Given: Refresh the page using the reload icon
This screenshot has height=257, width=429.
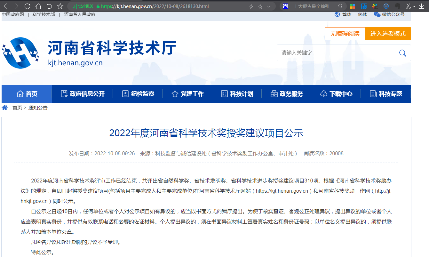Looking at the screenshot, I should tap(28, 5).
